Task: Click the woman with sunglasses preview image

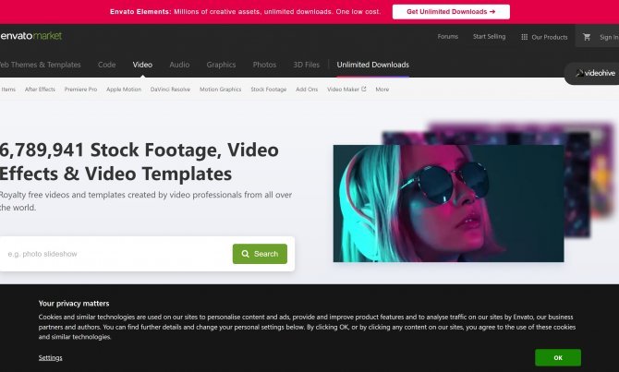Action: tap(448, 203)
